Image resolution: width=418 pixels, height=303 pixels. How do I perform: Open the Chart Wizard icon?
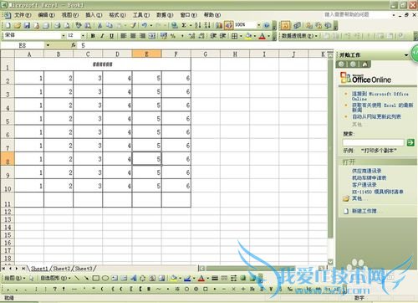click(x=219, y=25)
